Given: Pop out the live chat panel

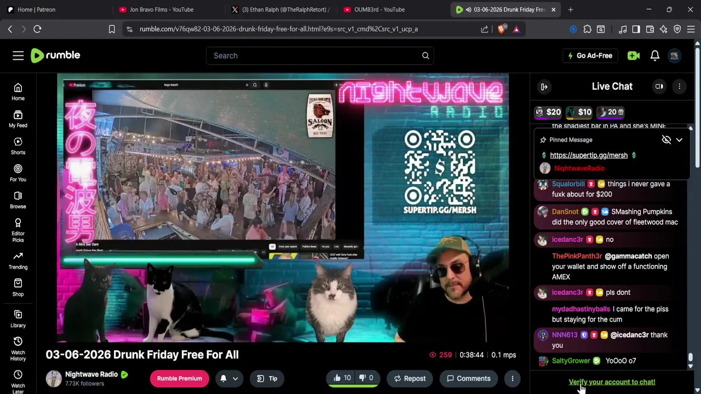Looking at the screenshot, I should coord(544,86).
